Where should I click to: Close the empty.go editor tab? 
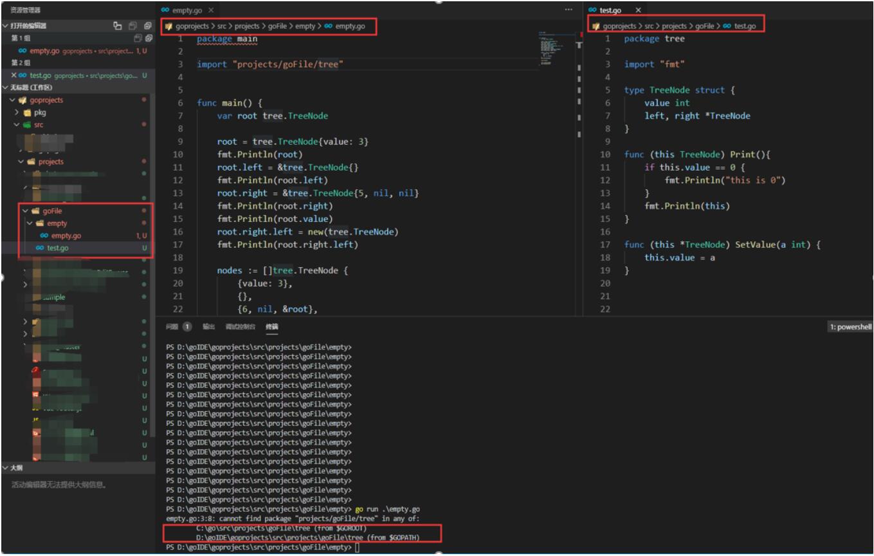click(x=211, y=11)
